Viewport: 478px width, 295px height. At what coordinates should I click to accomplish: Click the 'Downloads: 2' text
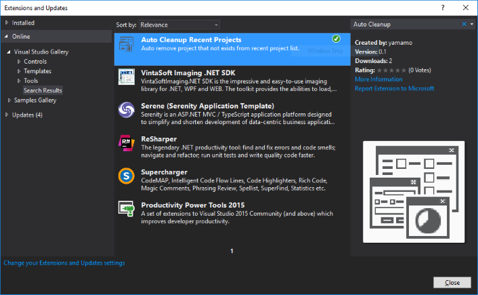[x=374, y=61]
